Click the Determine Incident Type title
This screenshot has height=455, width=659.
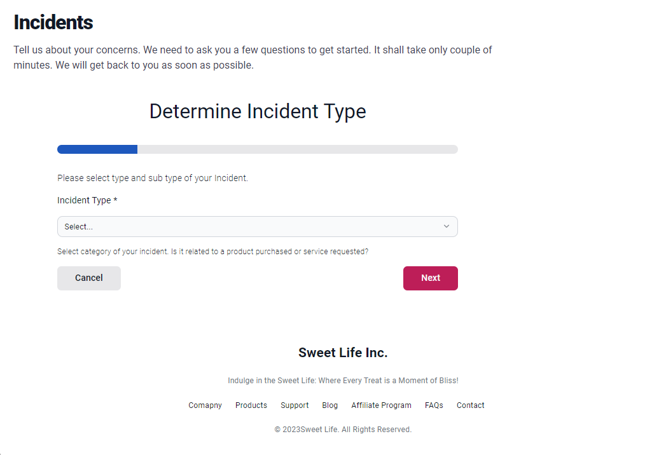[258, 111]
